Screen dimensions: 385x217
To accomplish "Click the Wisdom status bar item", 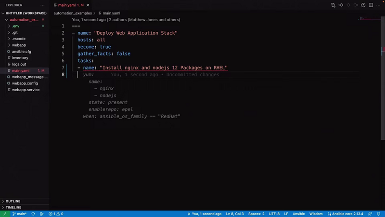I will (x=316, y=214).
